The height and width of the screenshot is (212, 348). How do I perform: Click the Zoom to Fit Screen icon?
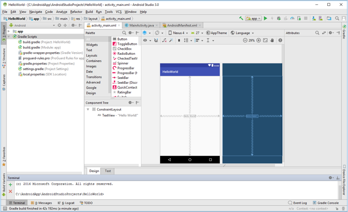tap(265, 40)
